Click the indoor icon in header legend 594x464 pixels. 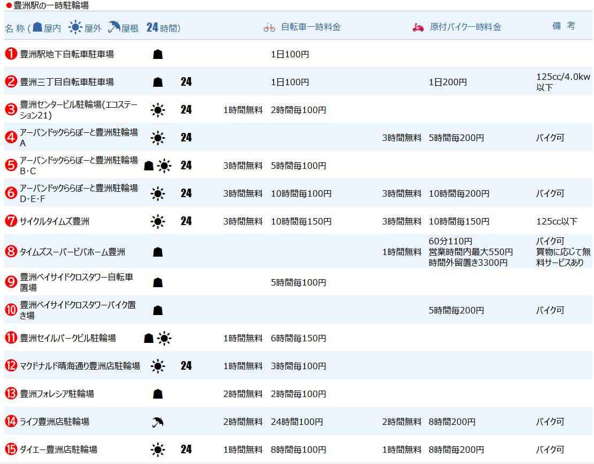tap(37, 27)
